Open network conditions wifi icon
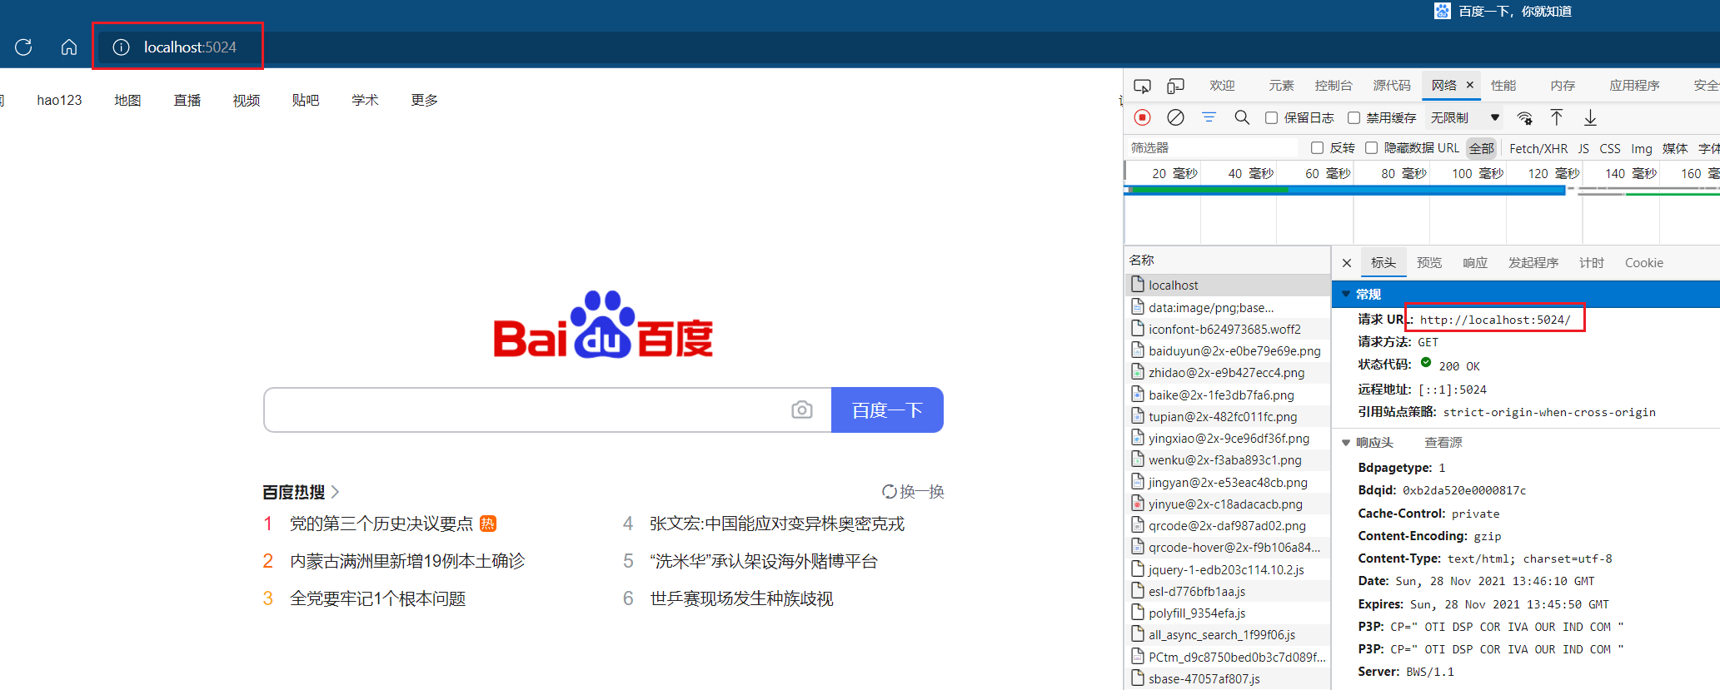This screenshot has height=690, width=1720. point(1525,118)
